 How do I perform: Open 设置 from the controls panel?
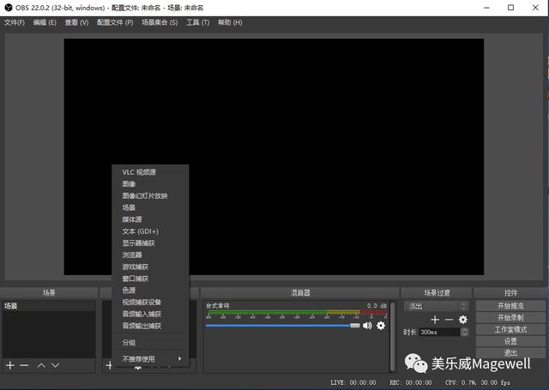point(510,341)
